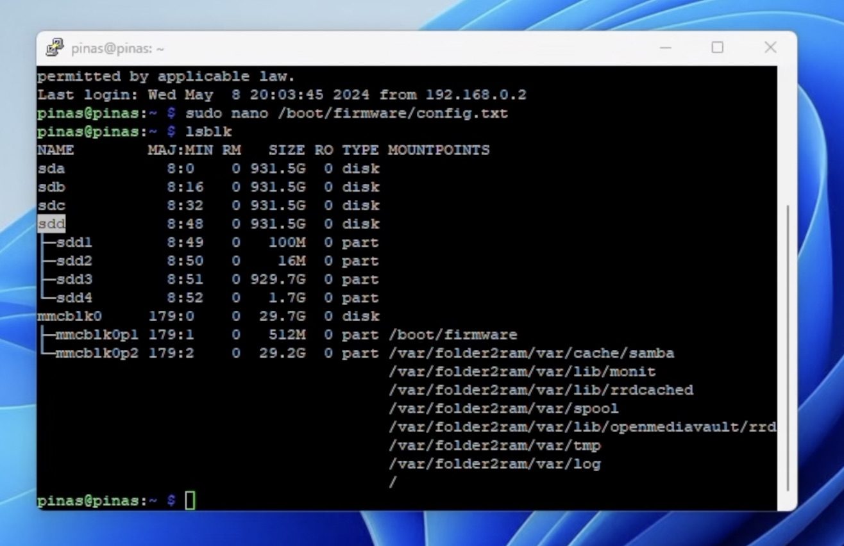Click the sdb disk name
Image resolution: width=844 pixels, height=546 pixels.
51,187
